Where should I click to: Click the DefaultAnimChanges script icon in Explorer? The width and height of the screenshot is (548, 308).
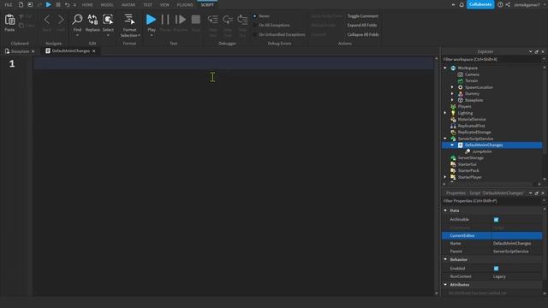[461, 145]
